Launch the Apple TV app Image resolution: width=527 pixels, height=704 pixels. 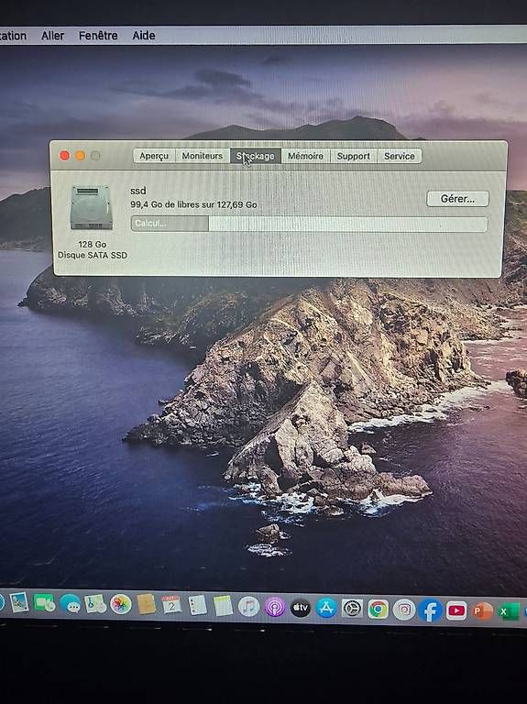301,608
